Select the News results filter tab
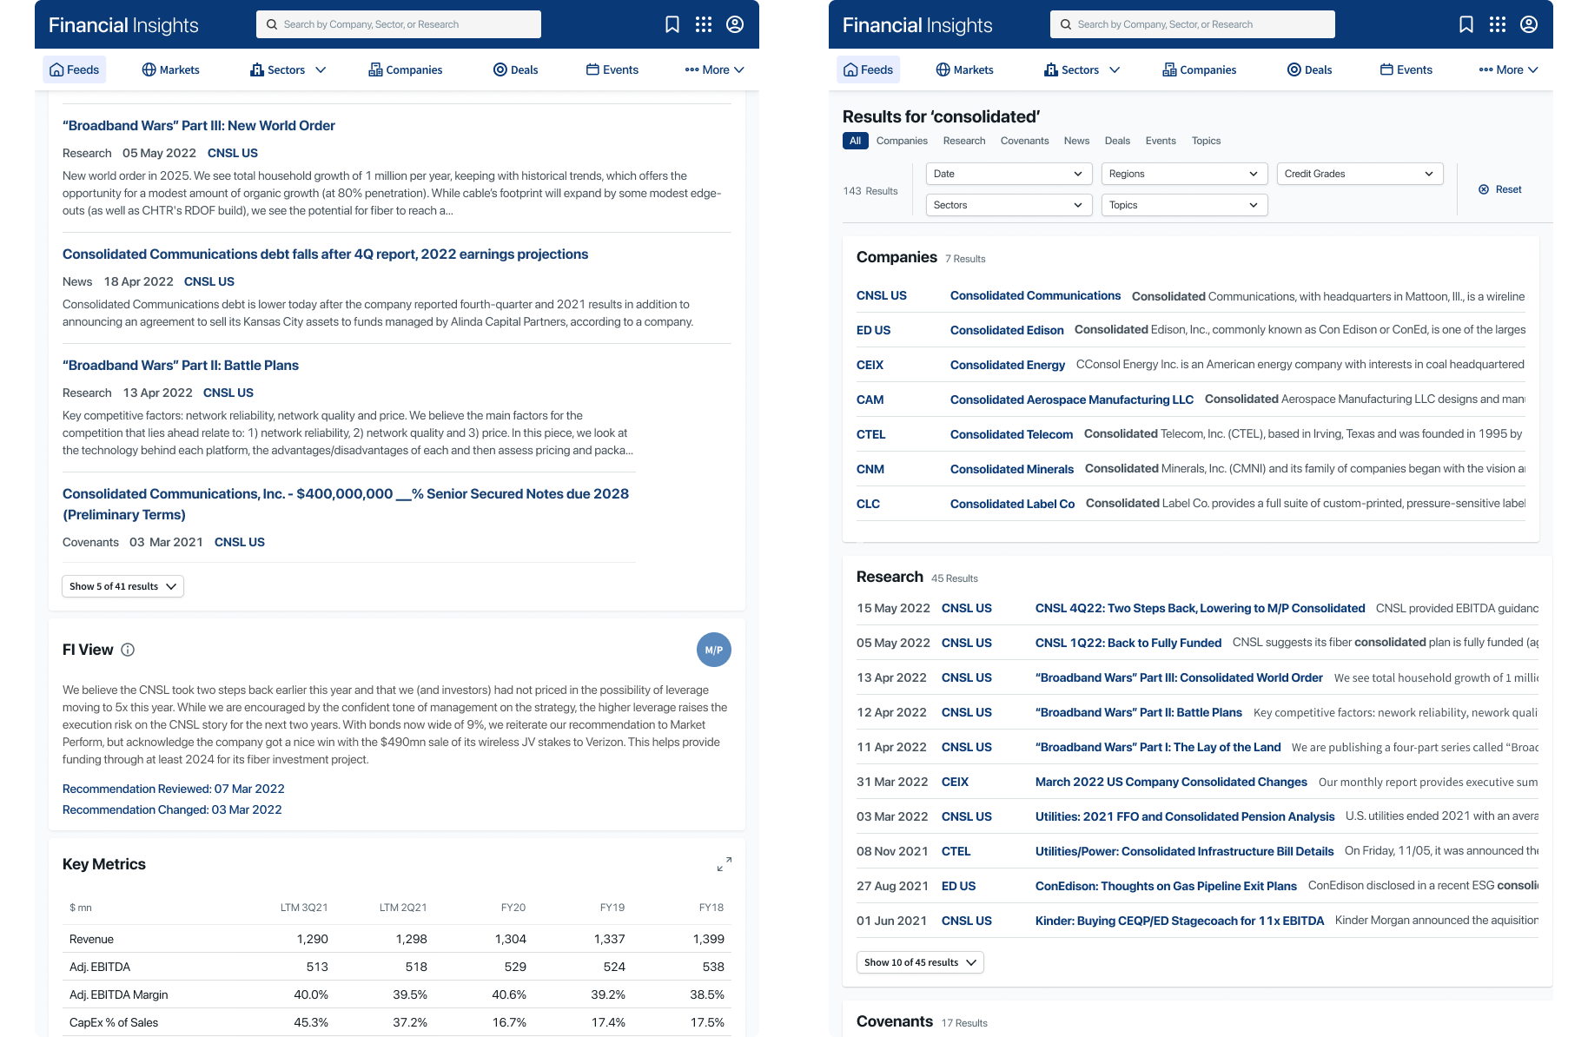The image size is (1588, 1037). click(1076, 141)
